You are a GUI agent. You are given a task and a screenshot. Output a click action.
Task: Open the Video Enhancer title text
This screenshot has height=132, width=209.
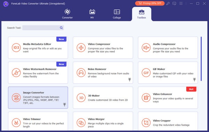[x=162, y=94]
